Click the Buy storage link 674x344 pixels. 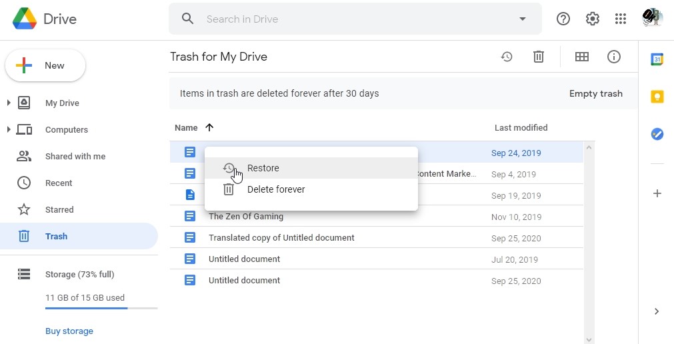69,331
